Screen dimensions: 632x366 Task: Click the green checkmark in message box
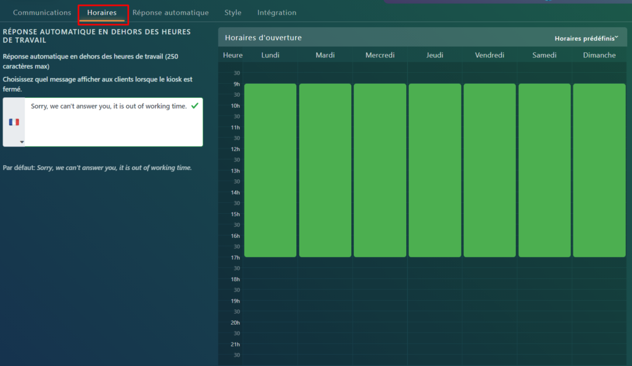point(195,106)
